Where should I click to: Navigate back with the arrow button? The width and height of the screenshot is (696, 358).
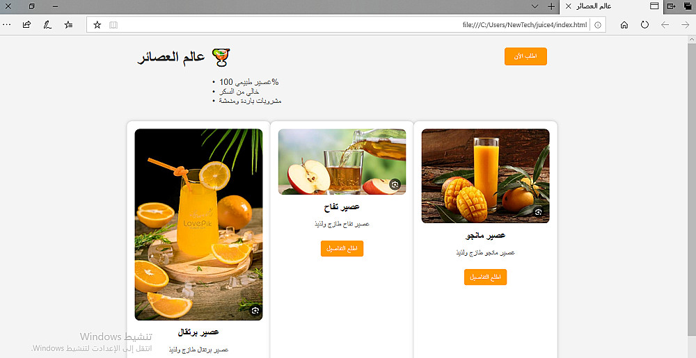(x=665, y=25)
